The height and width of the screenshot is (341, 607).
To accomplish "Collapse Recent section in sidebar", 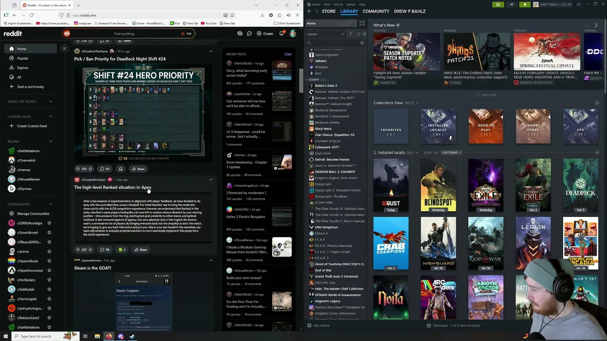I will (51, 141).
